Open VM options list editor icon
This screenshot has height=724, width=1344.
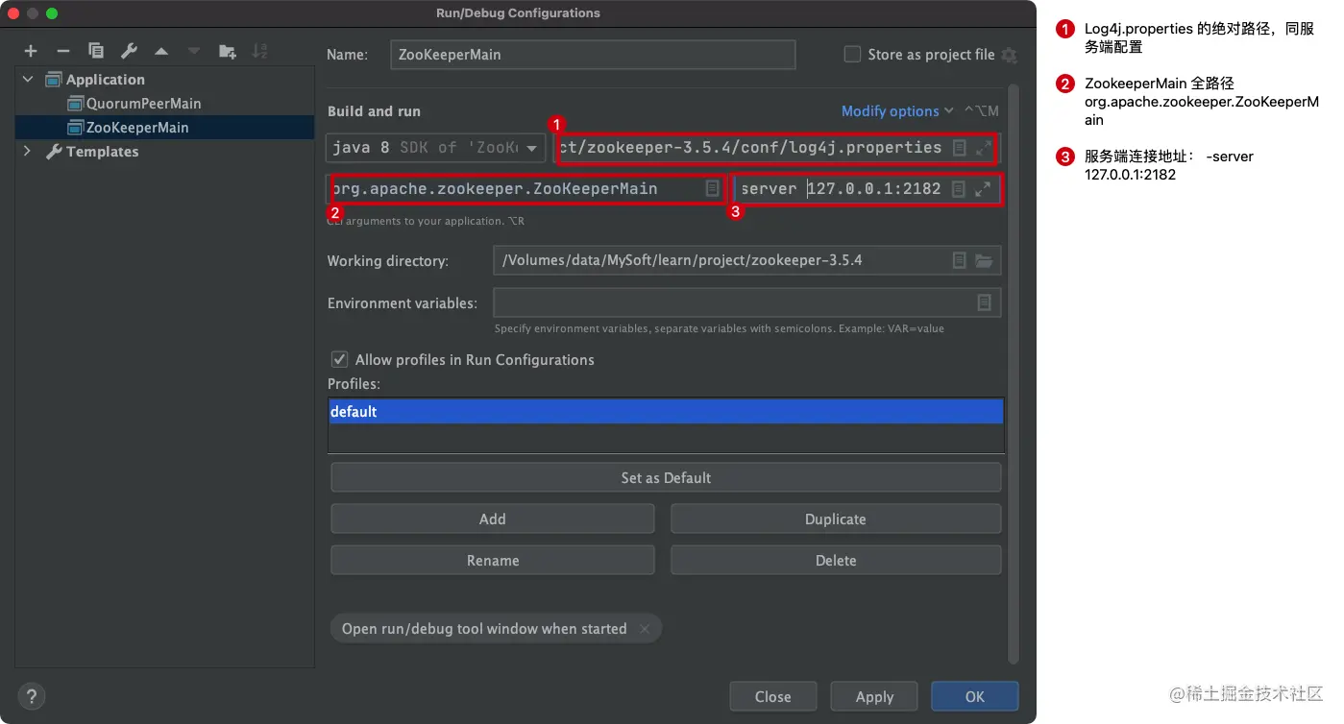tap(959, 148)
